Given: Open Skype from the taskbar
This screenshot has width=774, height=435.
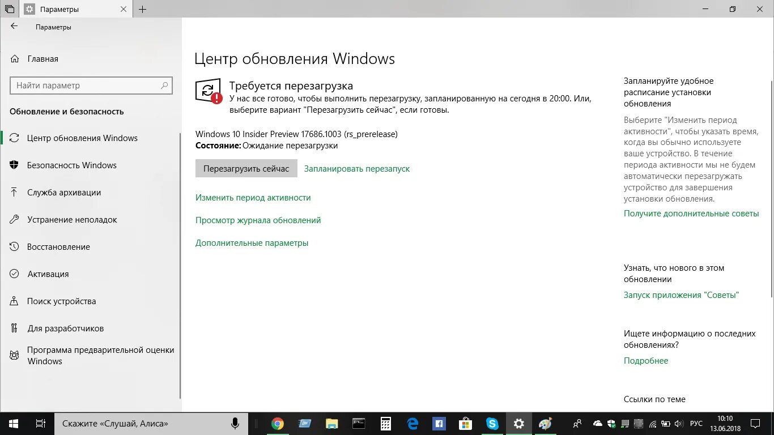Looking at the screenshot, I should pos(492,424).
